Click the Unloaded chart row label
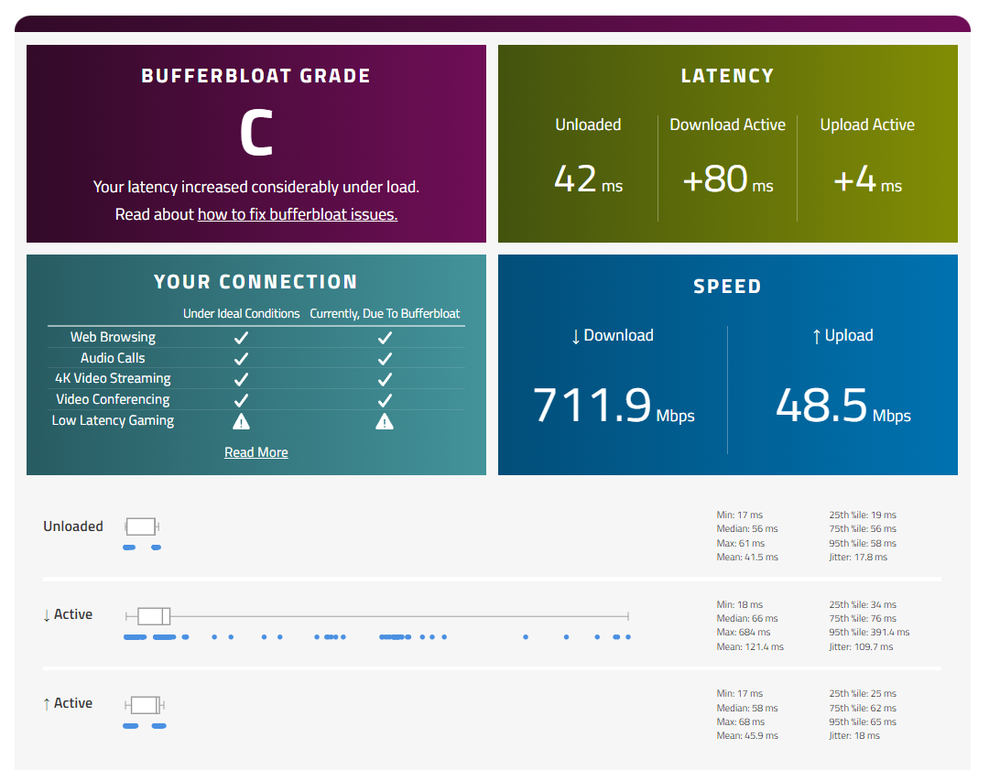 [73, 526]
